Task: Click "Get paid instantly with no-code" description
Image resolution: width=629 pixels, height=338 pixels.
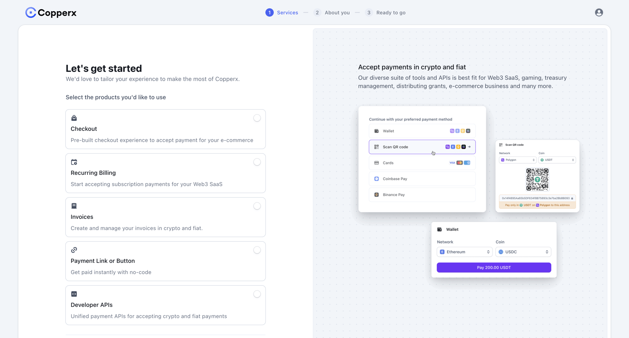Action: [111, 272]
